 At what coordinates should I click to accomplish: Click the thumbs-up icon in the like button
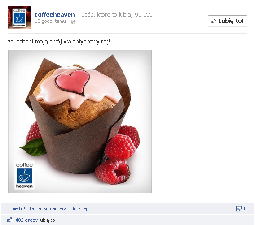coord(214,21)
